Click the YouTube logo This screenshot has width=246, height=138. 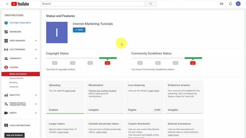click(20, 4)
